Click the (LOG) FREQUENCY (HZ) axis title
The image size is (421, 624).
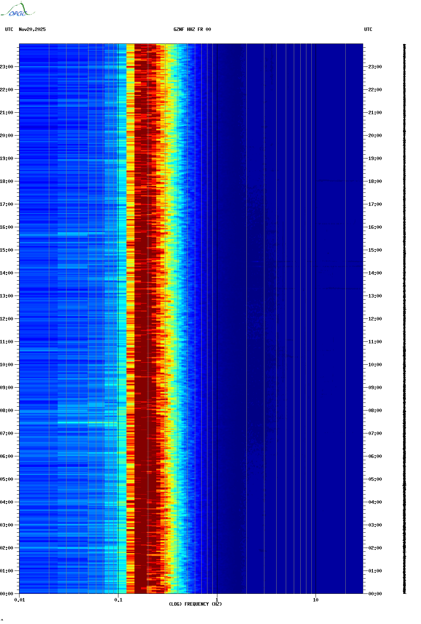pos(195,604)
